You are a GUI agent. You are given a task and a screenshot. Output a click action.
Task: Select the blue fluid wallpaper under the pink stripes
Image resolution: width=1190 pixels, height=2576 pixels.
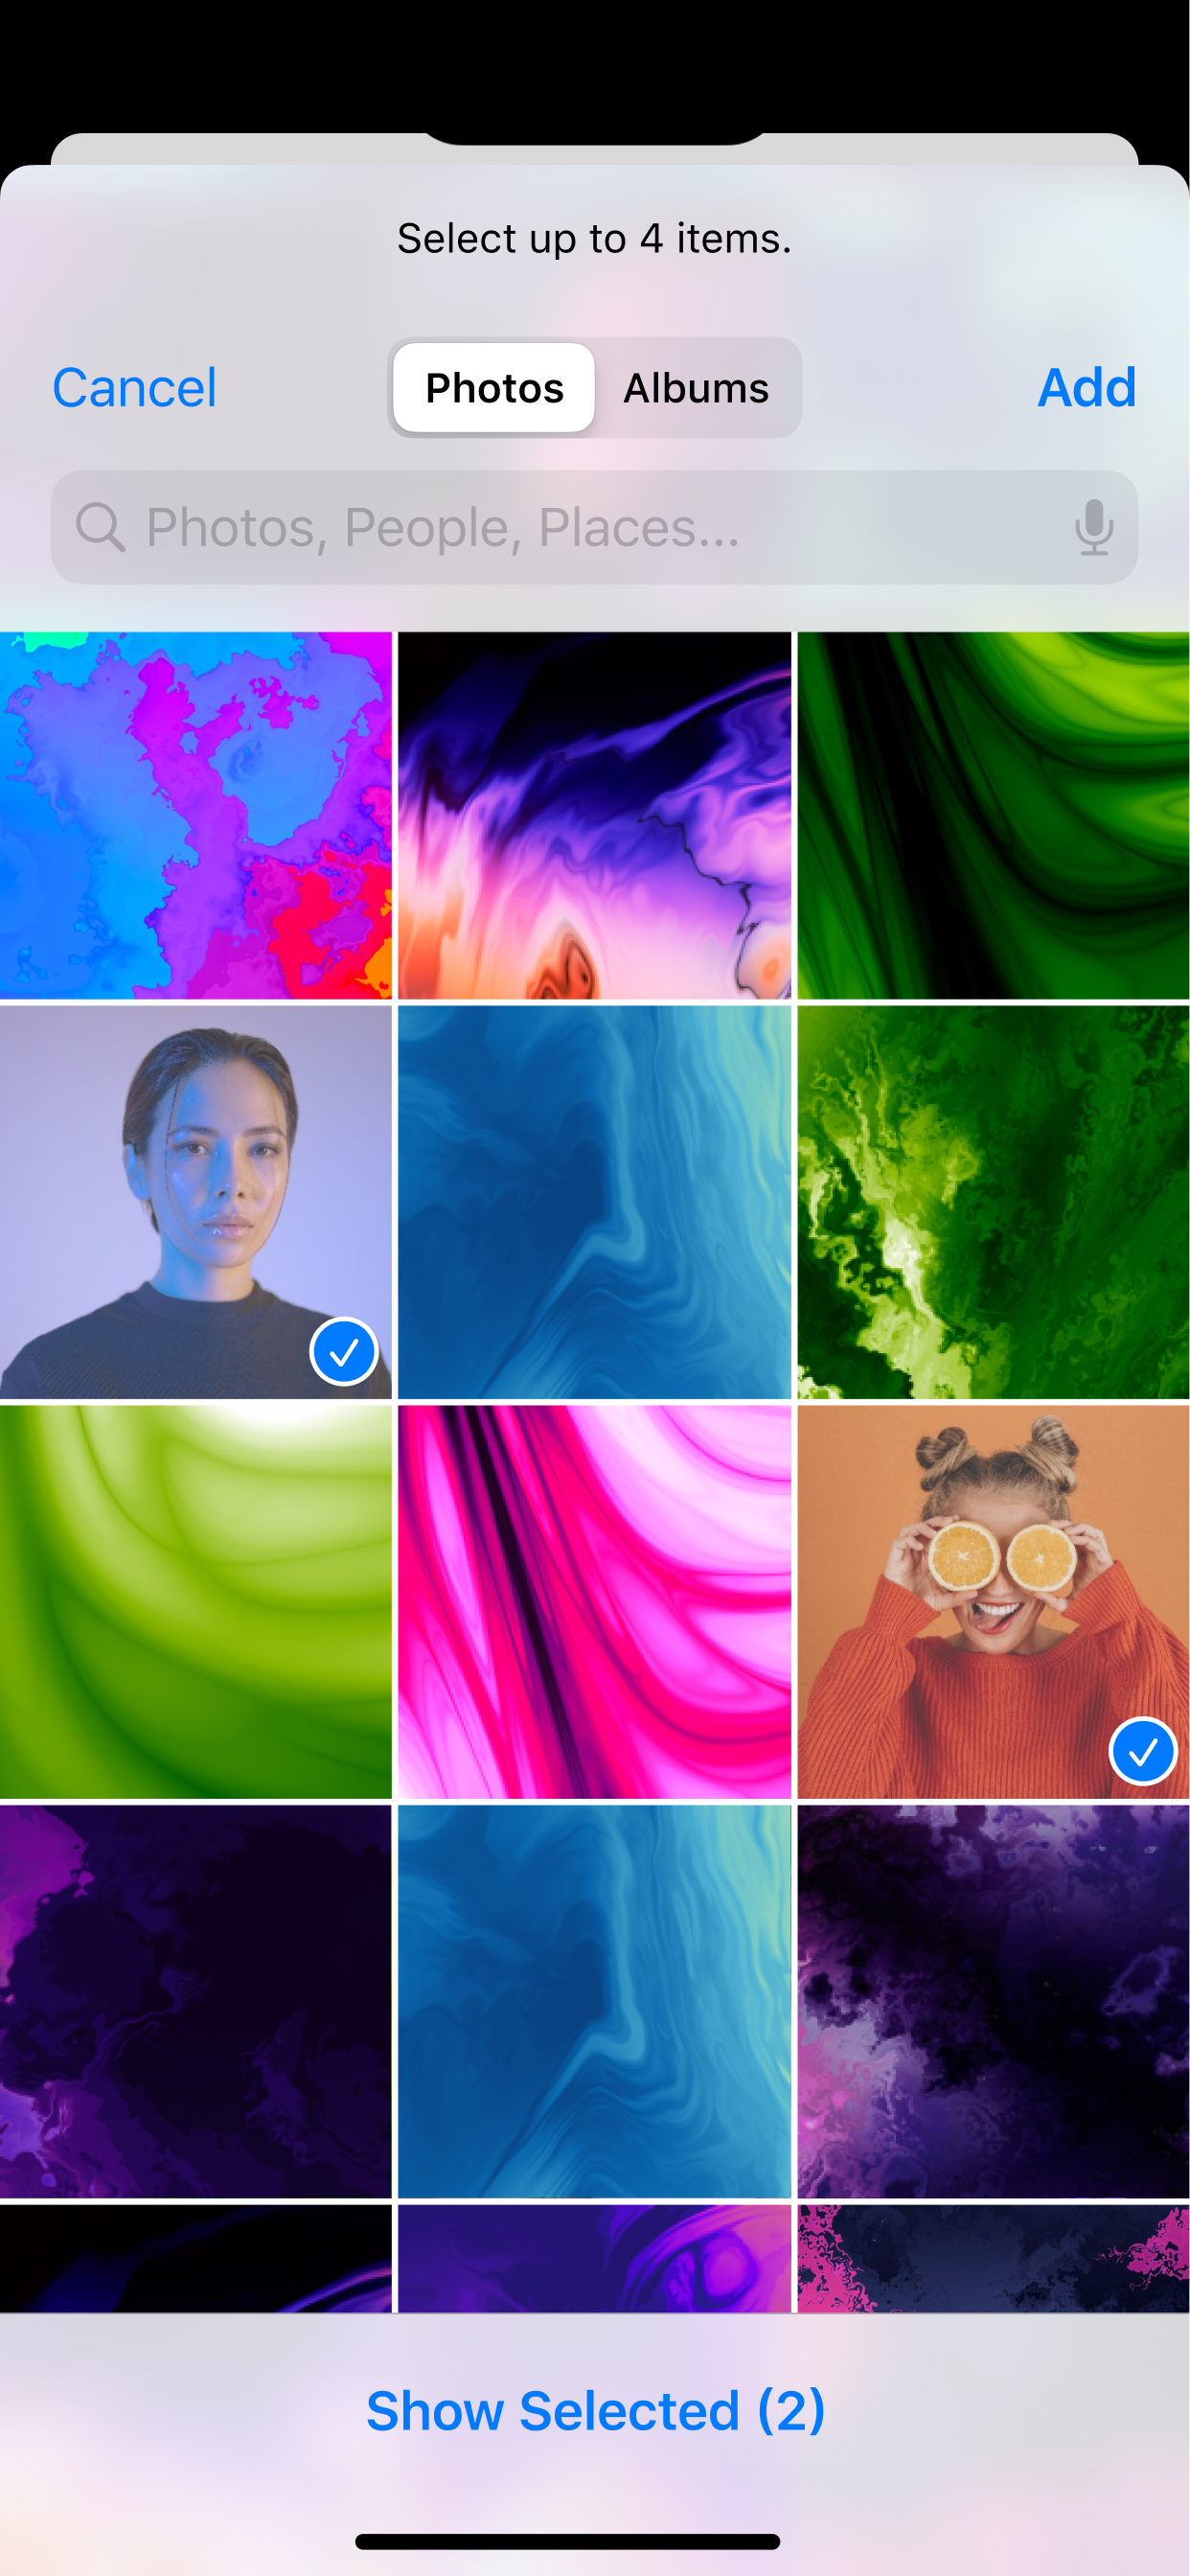tap(594, 2001)
